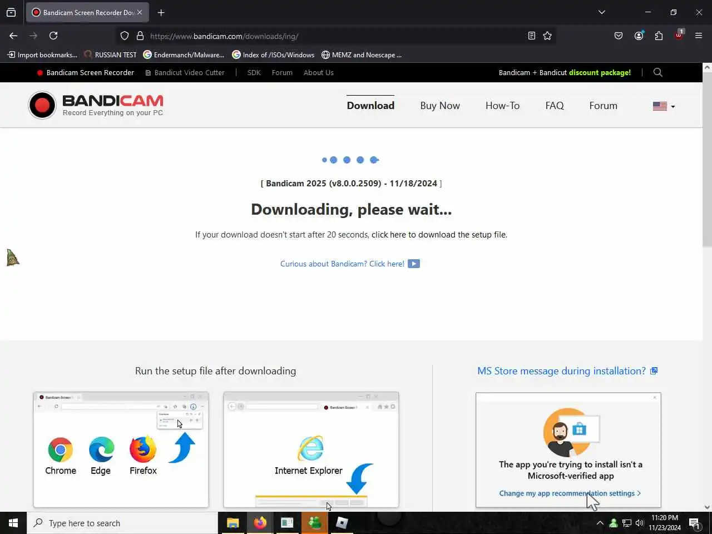Open the network tray icon
712x534 pixels.
(x=626, y=523)
